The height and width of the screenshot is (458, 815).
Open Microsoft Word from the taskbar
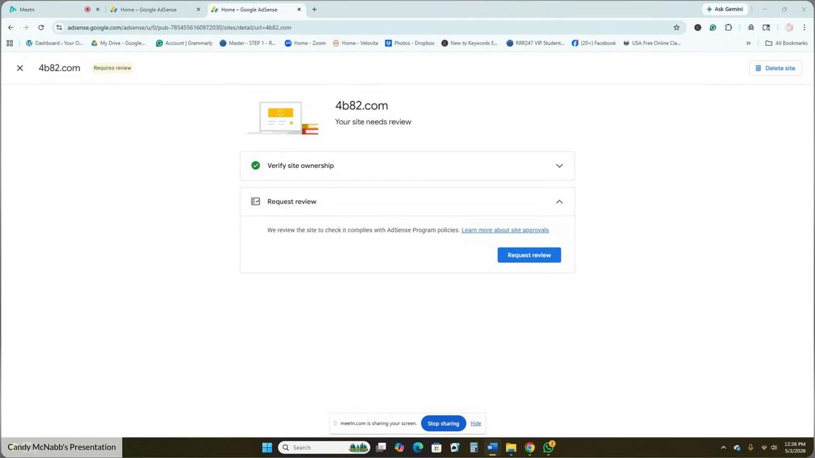[492, 448]
